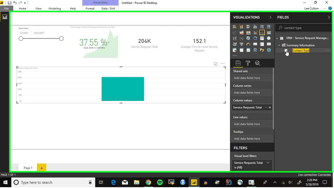334x188 pixels.
Task: Remove Service Requests Total from Column values
Action: [270, 108]
